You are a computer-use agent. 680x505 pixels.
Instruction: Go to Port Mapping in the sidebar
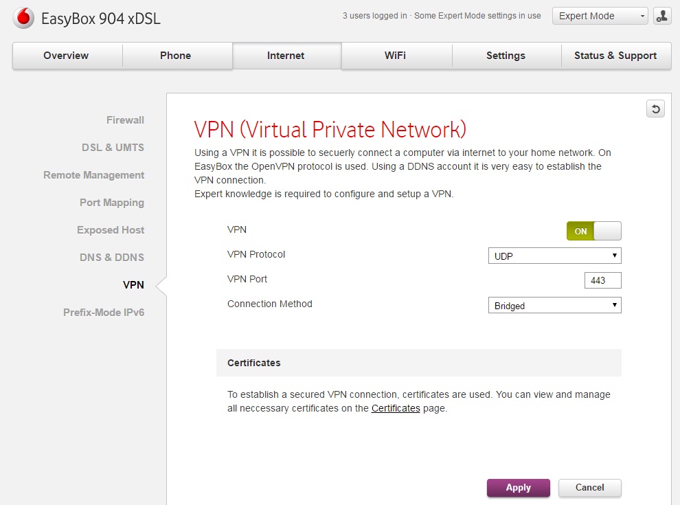coord(112,203)
